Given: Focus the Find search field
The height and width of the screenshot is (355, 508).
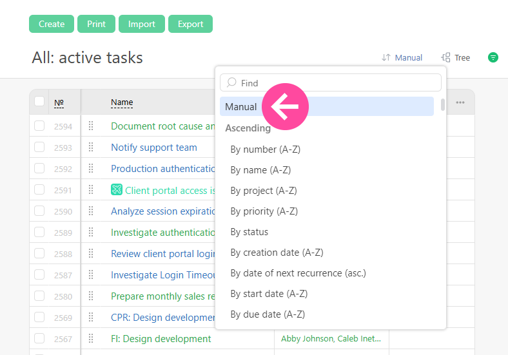Looking at the screenshot, I should tap(335, 83).
